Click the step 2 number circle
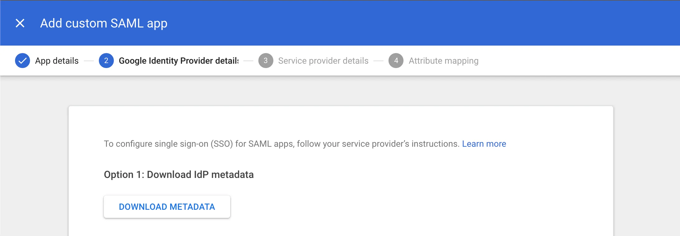The width and height of the screenshot is (680, 236). point(106,61)
